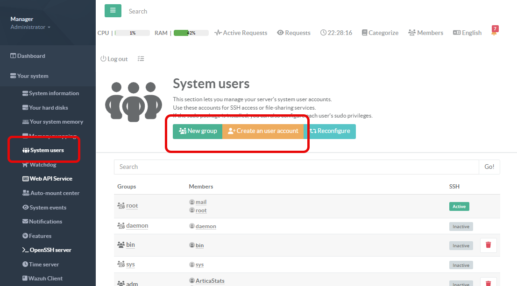Click the task list icon beside Log out
This screenshot has width=517, height=286.
point(141,59)
